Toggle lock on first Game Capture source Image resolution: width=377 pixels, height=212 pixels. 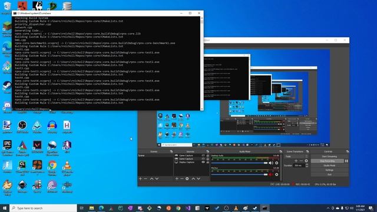coord(208,155)
